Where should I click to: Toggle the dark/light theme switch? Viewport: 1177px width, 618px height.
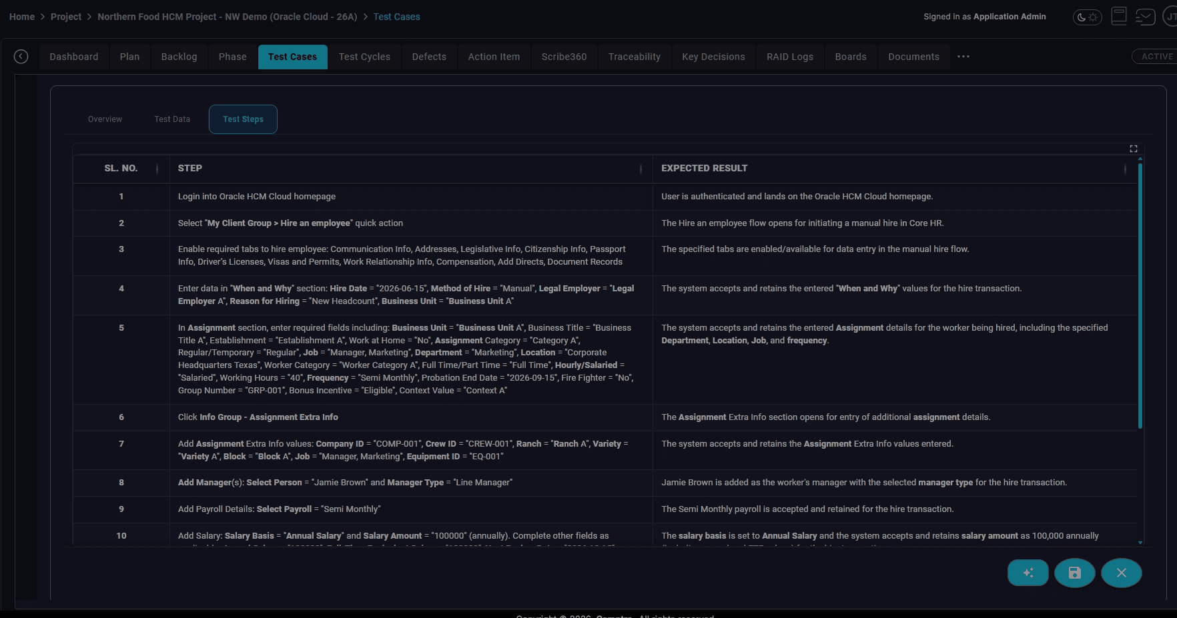pyautogui.click(x=1087, y=17)
